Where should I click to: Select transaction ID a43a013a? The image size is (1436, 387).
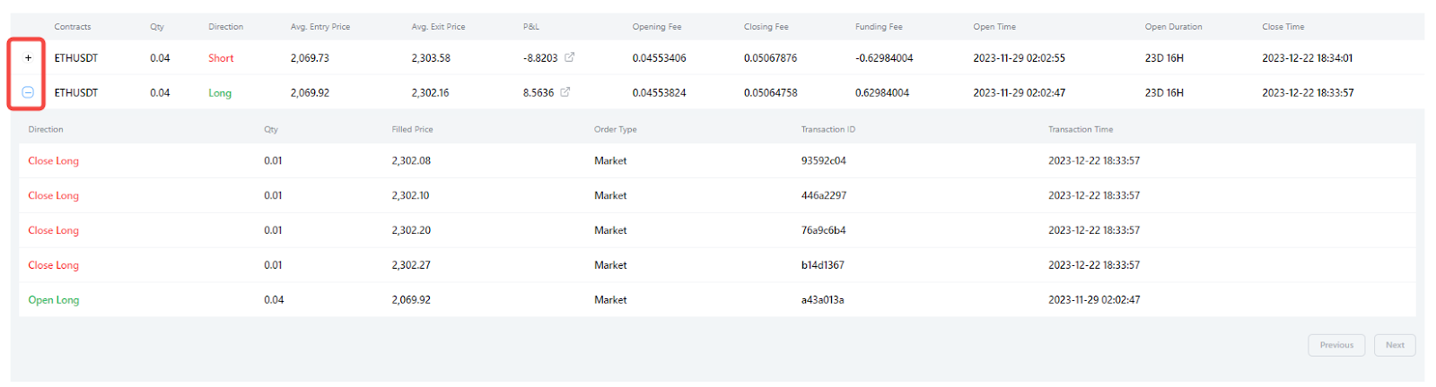pos(822,300)
